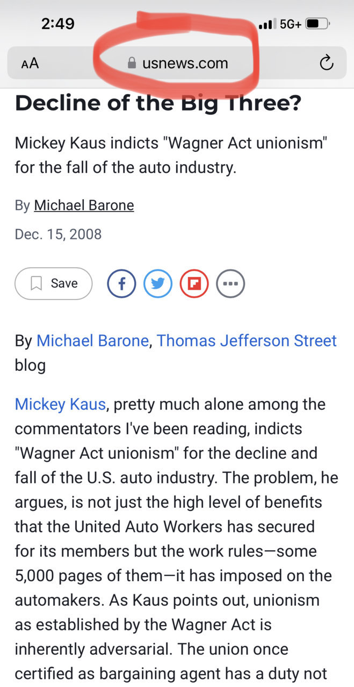The width and height of the screenshot is (354, 687).
Task: Open more sharing options ellipsis icon
Action: 230,283
